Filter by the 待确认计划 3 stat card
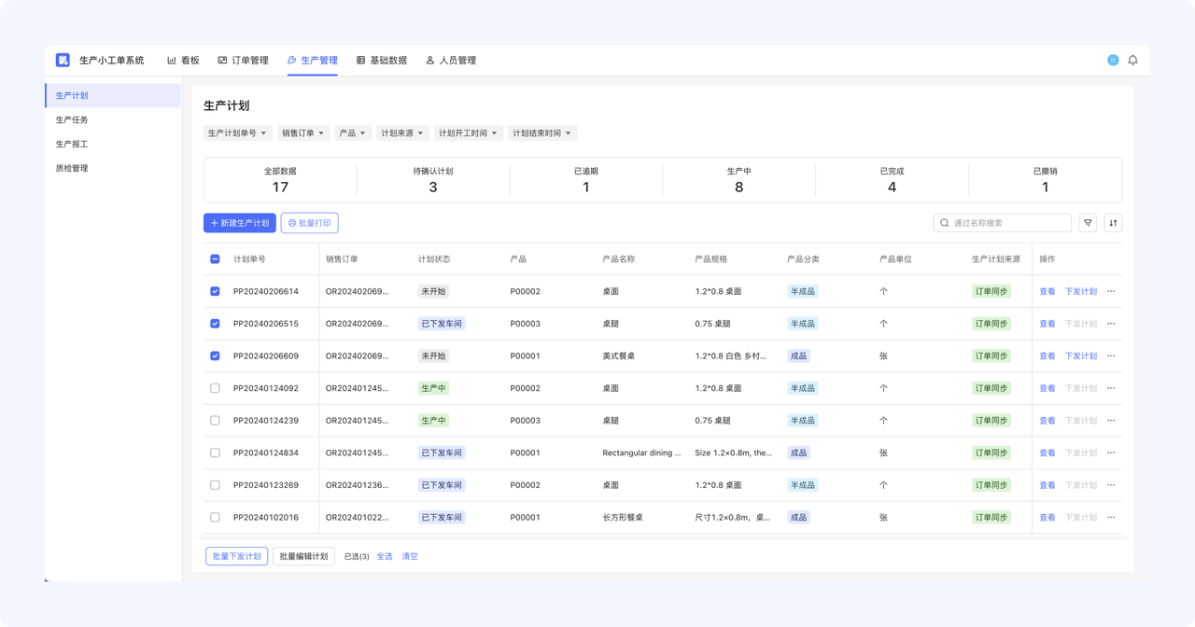Image resolution: width=1195 pixels, height=627 pixels. [x=433, y=180]
